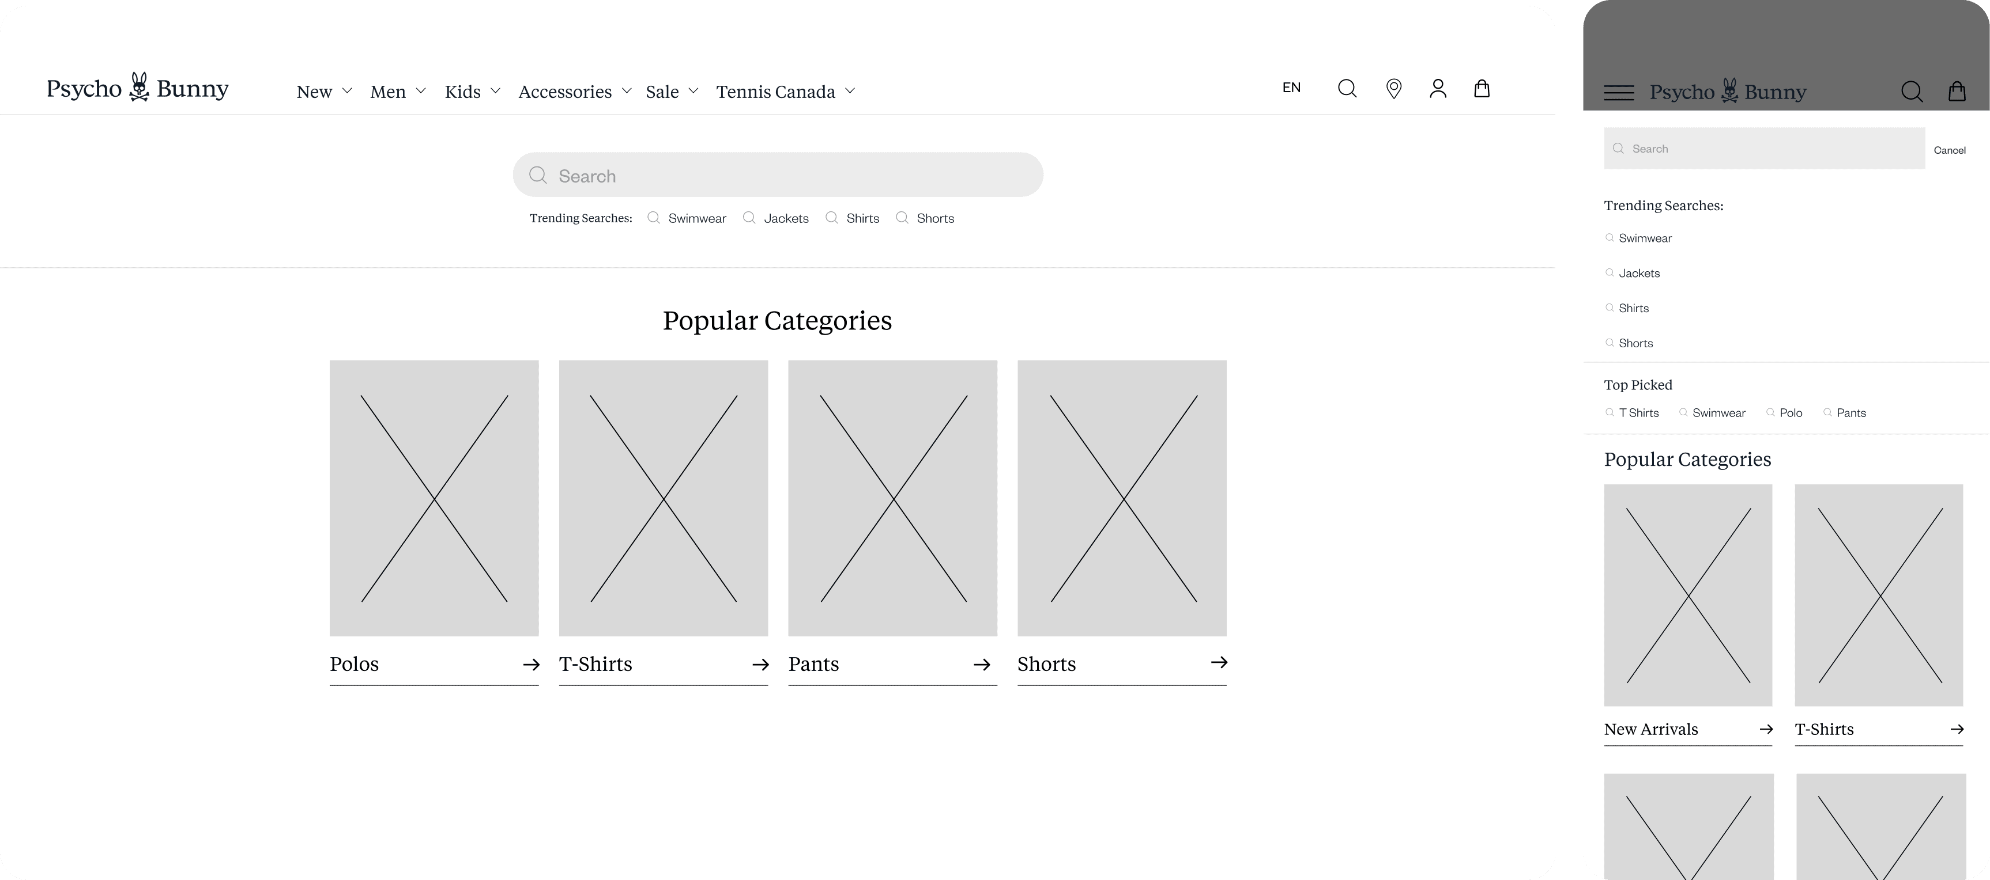Open the mobile T-Shirts category image
The width and height of the screenshot is (1990, 880).
(1879, 595)
